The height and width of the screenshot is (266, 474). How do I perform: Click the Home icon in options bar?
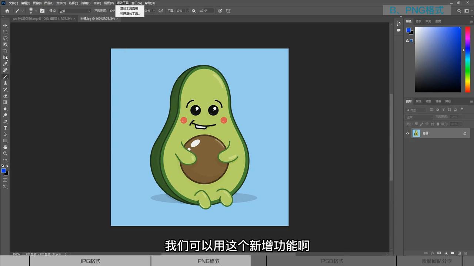click(7, 11)
